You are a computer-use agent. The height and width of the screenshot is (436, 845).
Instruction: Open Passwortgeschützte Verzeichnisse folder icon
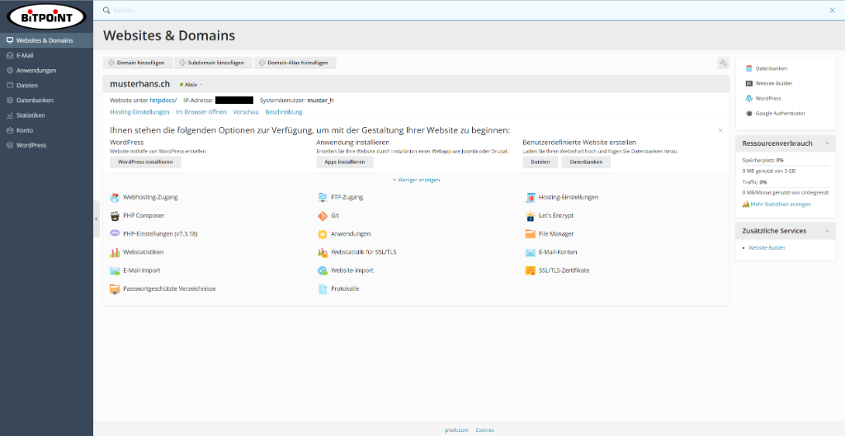[x=115, y=289]
